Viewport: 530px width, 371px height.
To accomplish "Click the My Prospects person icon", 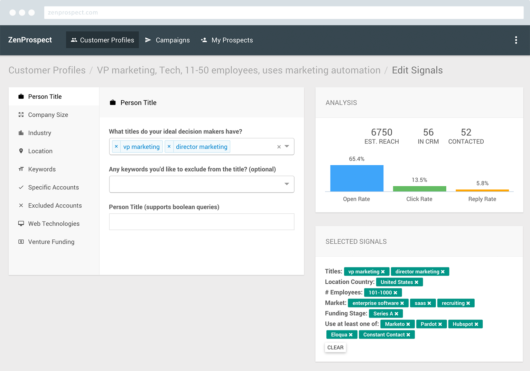I will (204, 40).
